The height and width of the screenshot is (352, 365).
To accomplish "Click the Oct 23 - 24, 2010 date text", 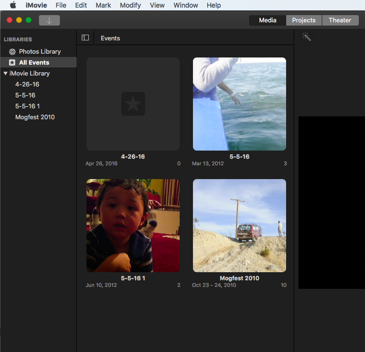I will click(214, 285).
